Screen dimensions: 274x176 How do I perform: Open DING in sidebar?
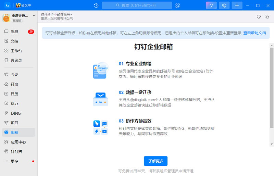coord(19,113)
